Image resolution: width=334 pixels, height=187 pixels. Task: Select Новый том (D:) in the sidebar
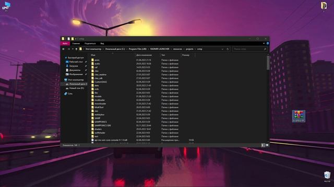click(77, 88)
